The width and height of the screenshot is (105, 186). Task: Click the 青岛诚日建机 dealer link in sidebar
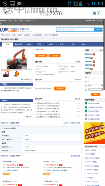coord(88,54)
